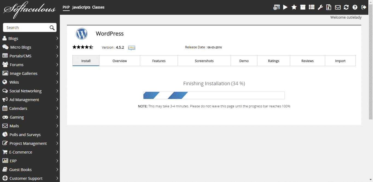Image resolution: width=373 pixels, height=182 pixels.
Task: Click the changelog icon beside version 4.5.2
Action: tap(132, 48)
